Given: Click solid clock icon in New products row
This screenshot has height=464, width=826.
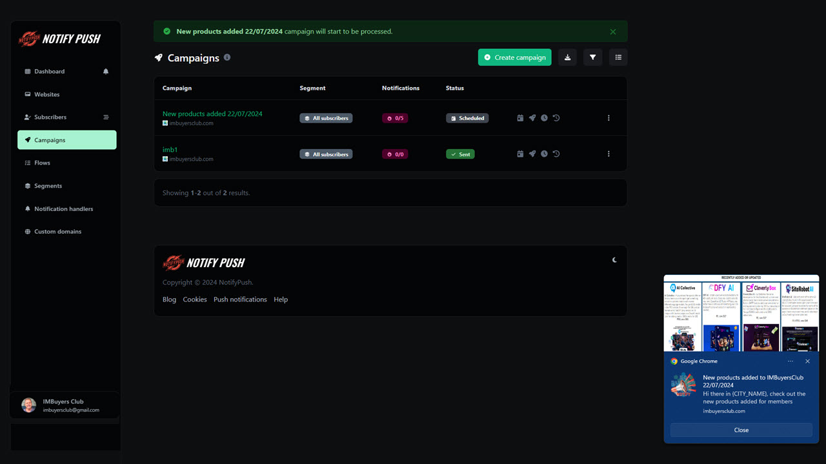Looking at the screenshot, I should 544,118.
